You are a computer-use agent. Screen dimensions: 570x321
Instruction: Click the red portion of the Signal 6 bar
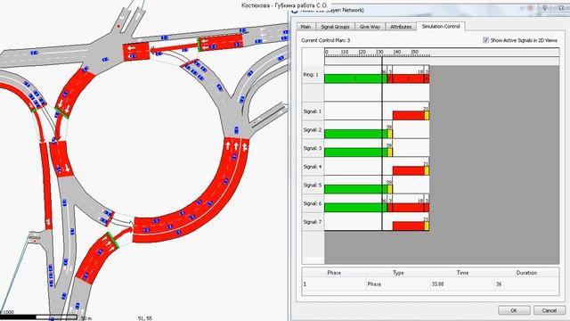coord(408,208)
